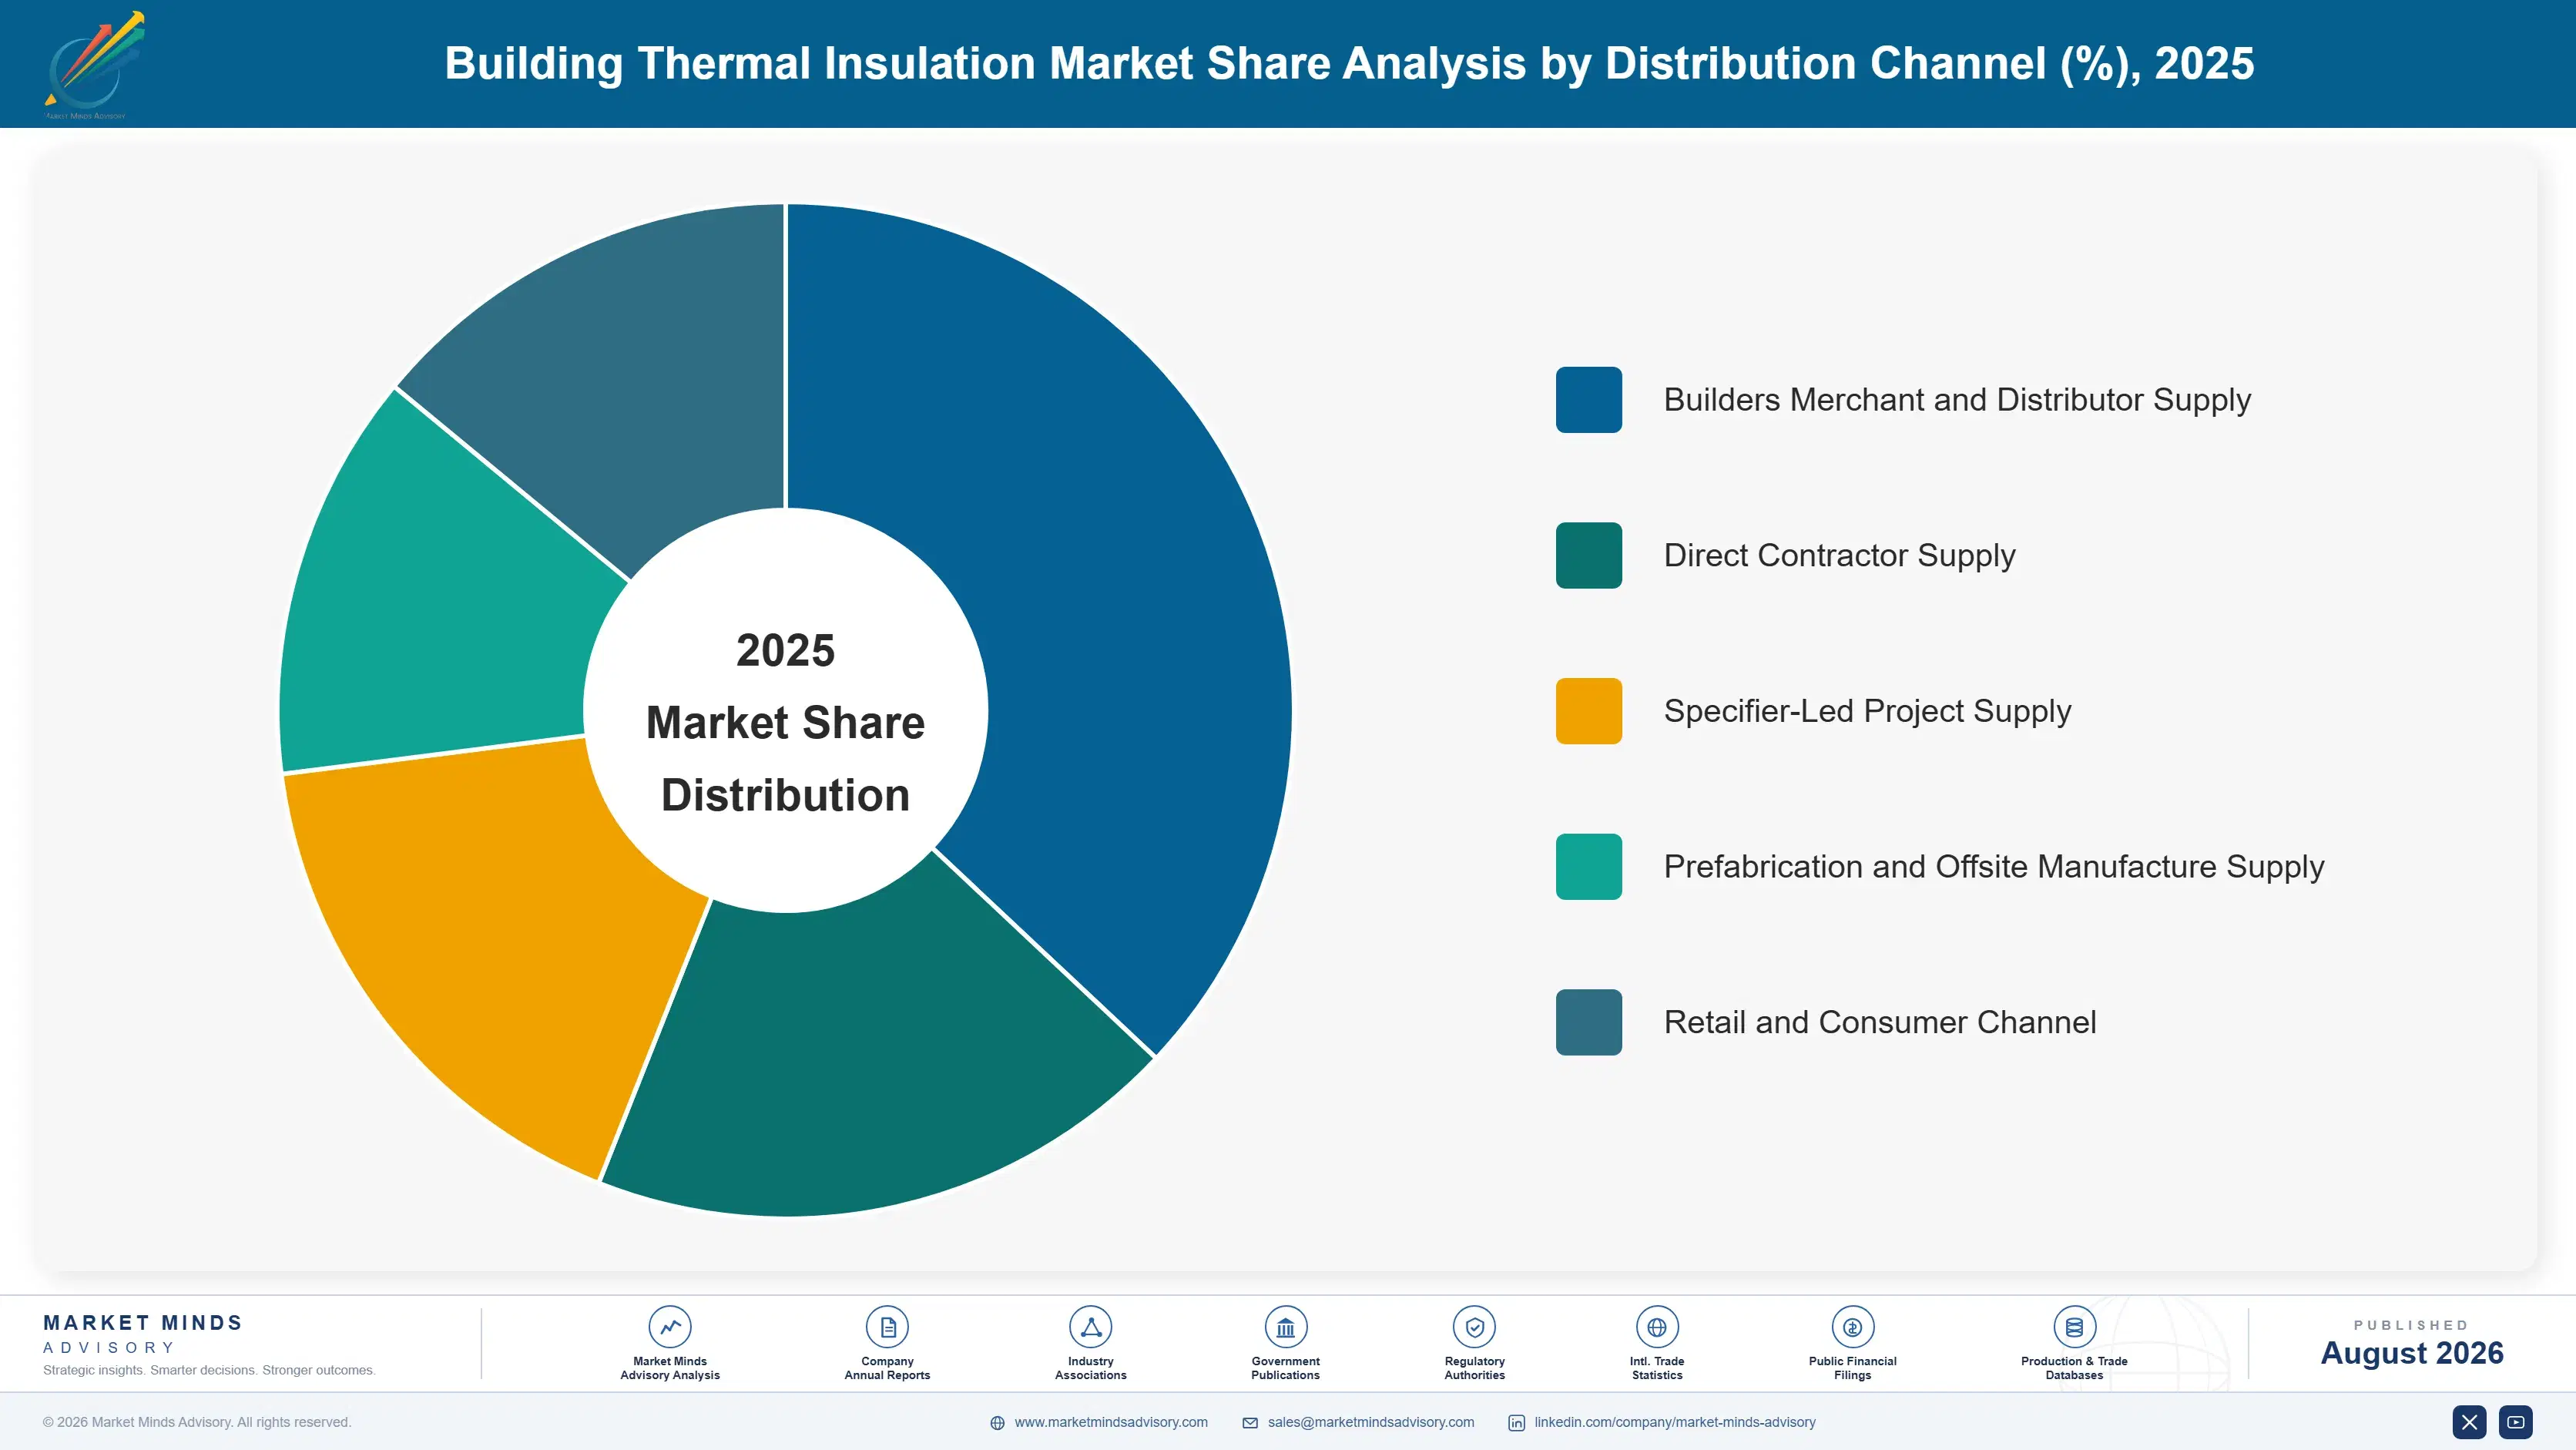Click 'Specifier-Led Project Supply' legend label
This screenshot has height=1450, width=2576.
click(1867, 711)
